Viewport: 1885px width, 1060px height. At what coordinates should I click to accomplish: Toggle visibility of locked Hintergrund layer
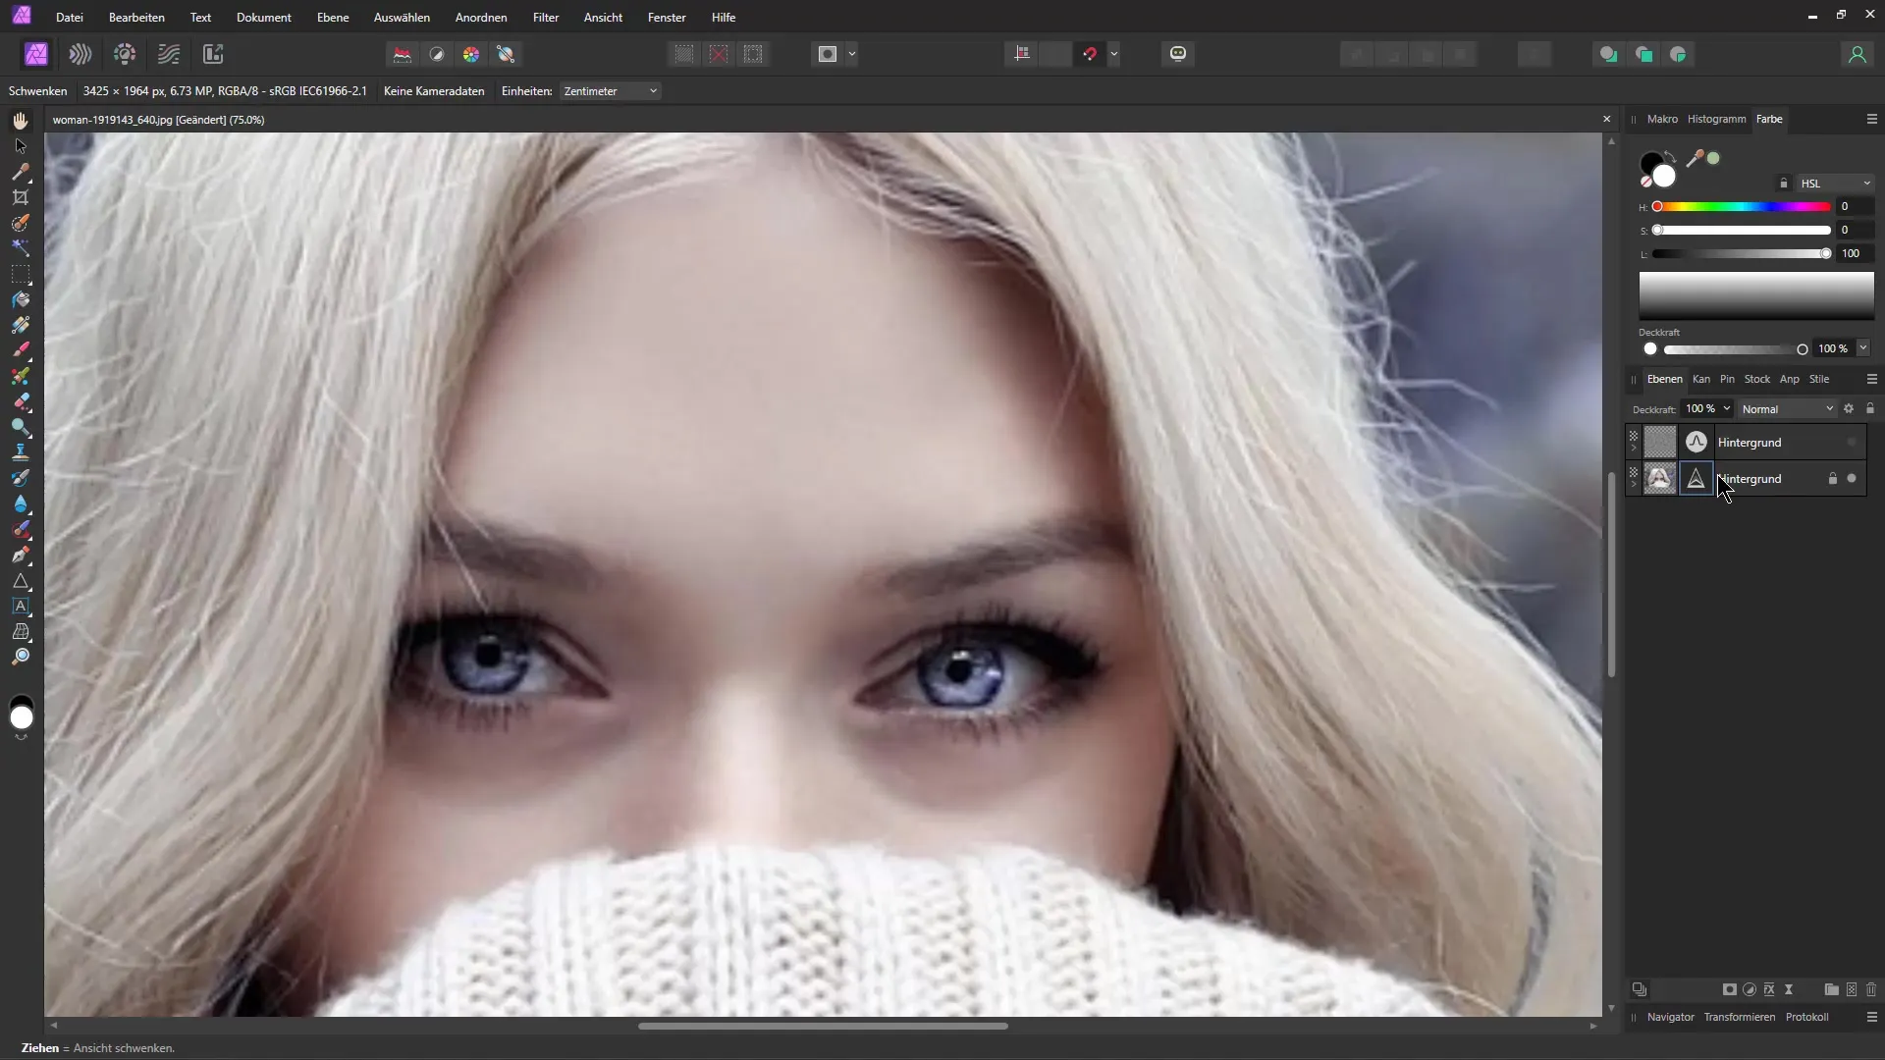(1852, 479)
